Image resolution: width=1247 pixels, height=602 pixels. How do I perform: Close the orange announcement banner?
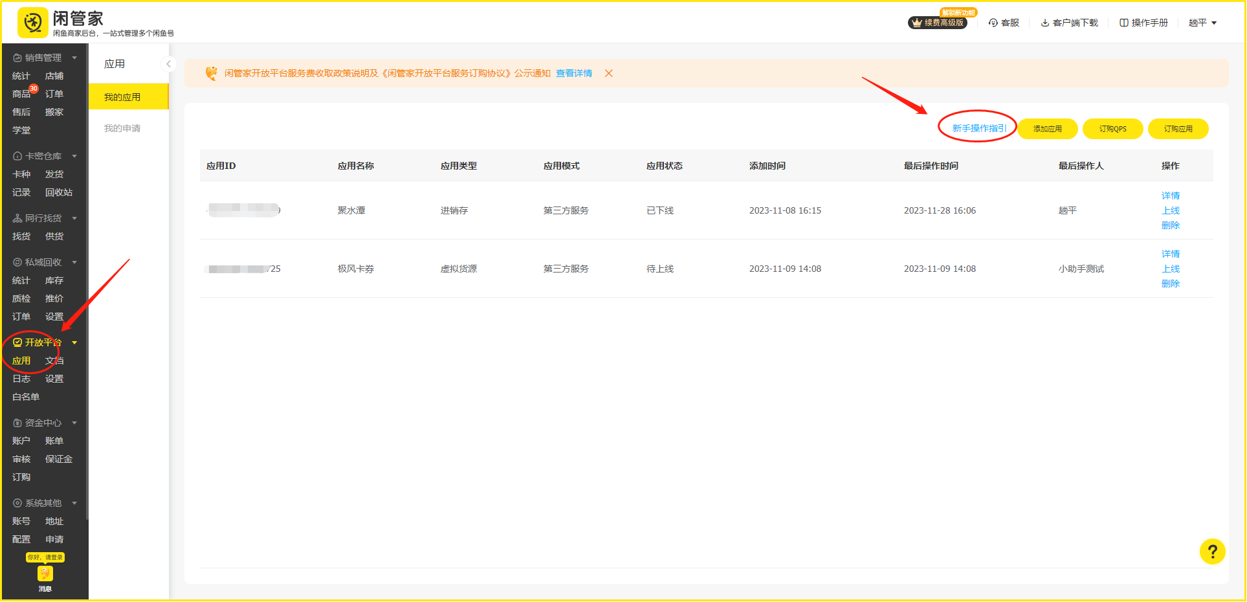[608, 73]
